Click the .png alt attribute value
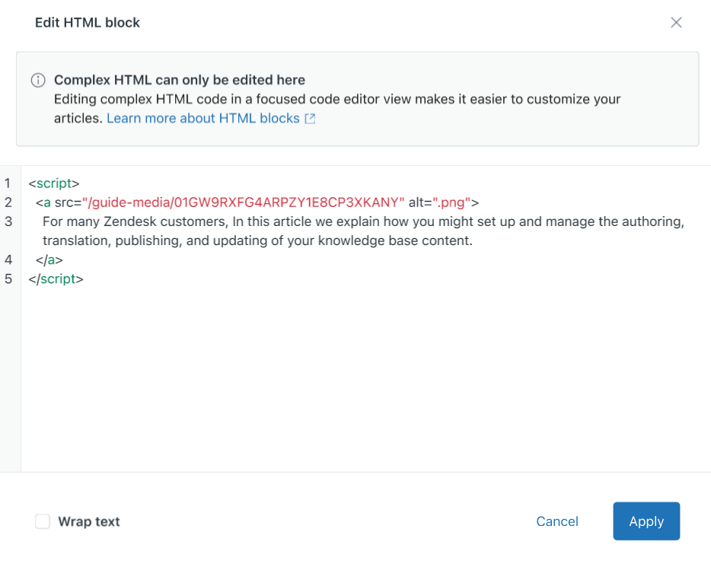 450,202
